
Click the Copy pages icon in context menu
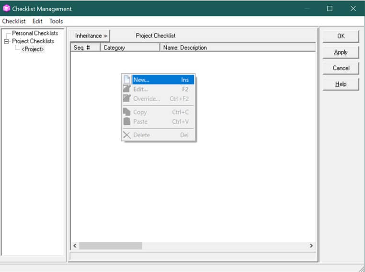(x=126, y=112)
